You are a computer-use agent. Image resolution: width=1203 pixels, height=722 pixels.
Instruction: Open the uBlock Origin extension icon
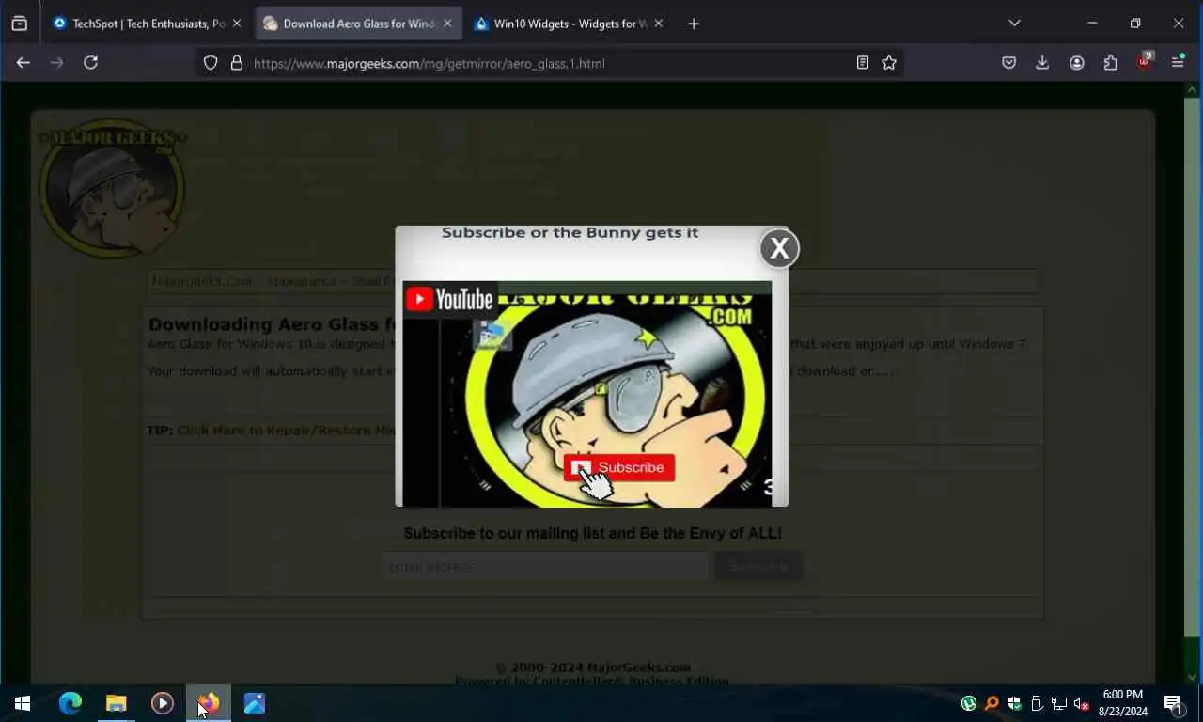tap(1144, 62)
